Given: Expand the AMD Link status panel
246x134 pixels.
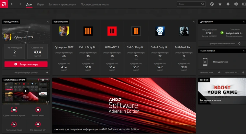Looking at the screenshot, I should [241, 51].
